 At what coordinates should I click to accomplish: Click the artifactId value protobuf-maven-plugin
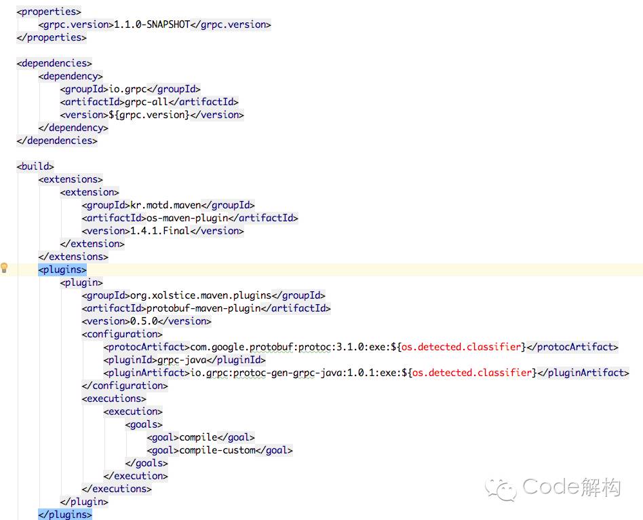(203, 309)
